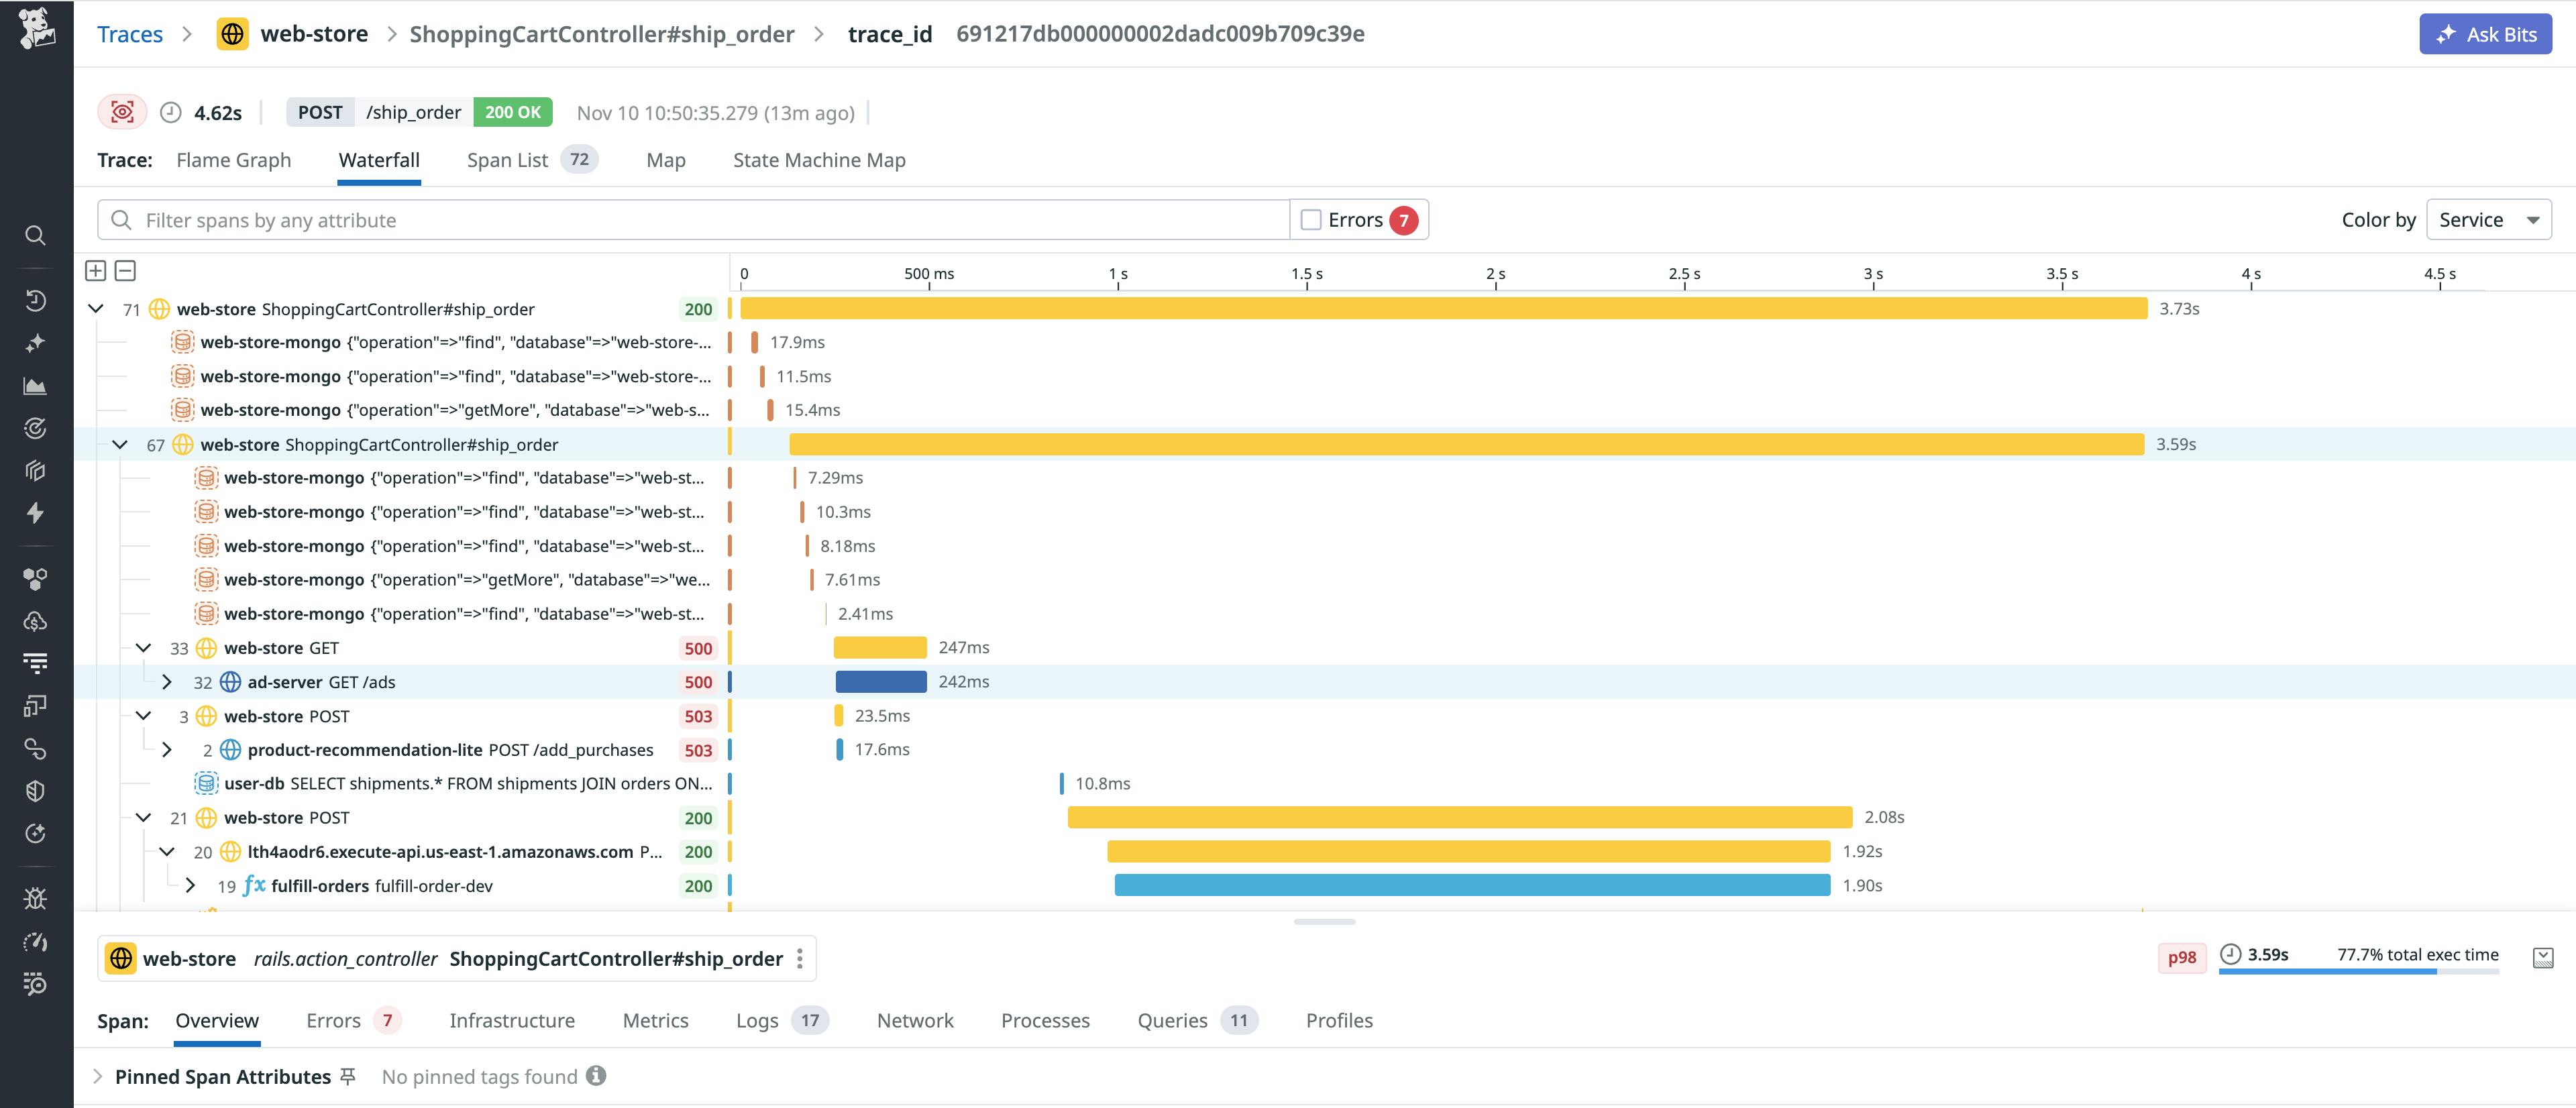The image size is (2576, 1108).
Task: Open the search icon in the sidebar
Action: pyautogui.click(x=36, y=236)
